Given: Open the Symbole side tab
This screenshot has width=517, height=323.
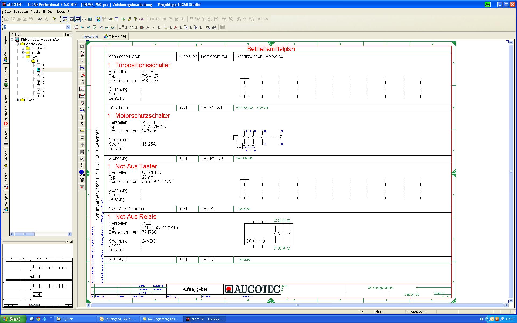Looking at the screenshot, I should coord(6,159).
